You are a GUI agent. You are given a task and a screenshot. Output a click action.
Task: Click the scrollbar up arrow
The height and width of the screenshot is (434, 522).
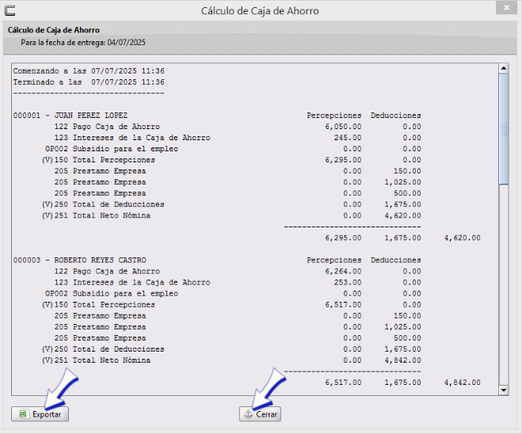click(x=504, y=68)
